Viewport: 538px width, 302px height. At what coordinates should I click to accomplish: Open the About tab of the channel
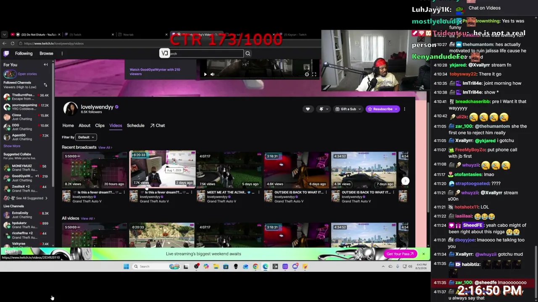pyautogui.click(x=84, y=125)
